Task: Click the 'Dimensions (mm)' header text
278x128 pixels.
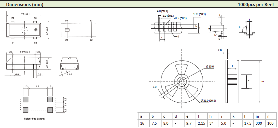Action: [25, 5]
